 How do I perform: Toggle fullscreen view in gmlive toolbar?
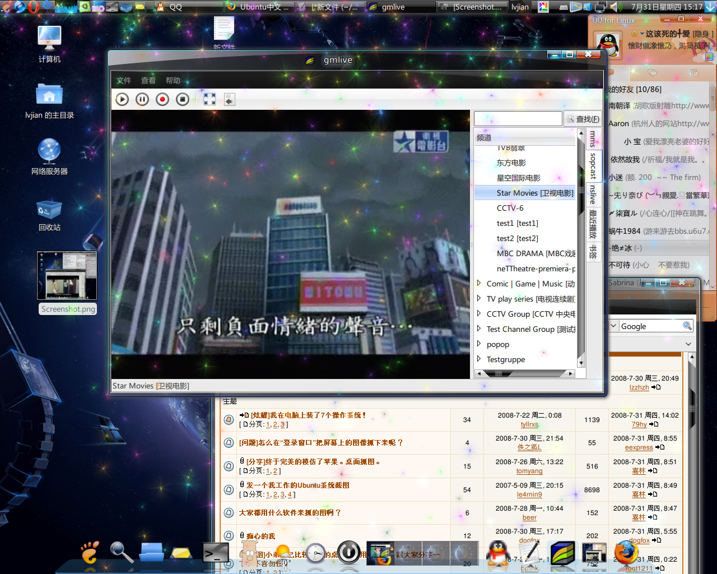209,99
